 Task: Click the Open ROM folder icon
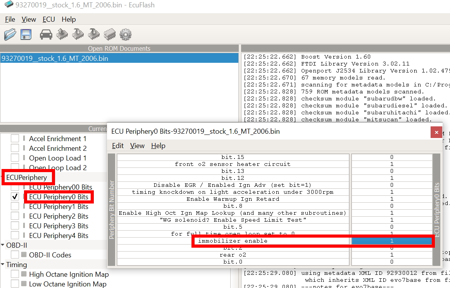coord(10,34)
